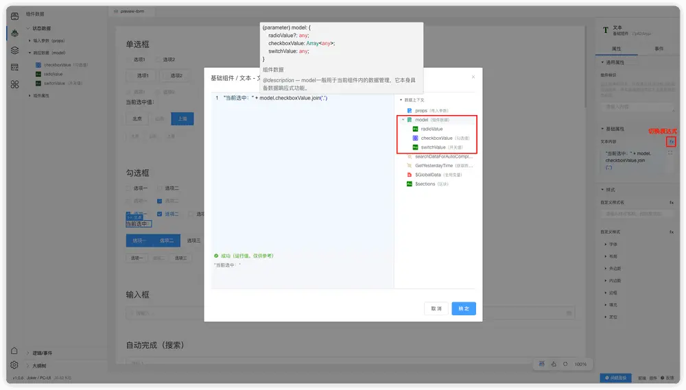Click the GetYesterdayTime method icon
The image size is (686, 390).
(409, 166)
